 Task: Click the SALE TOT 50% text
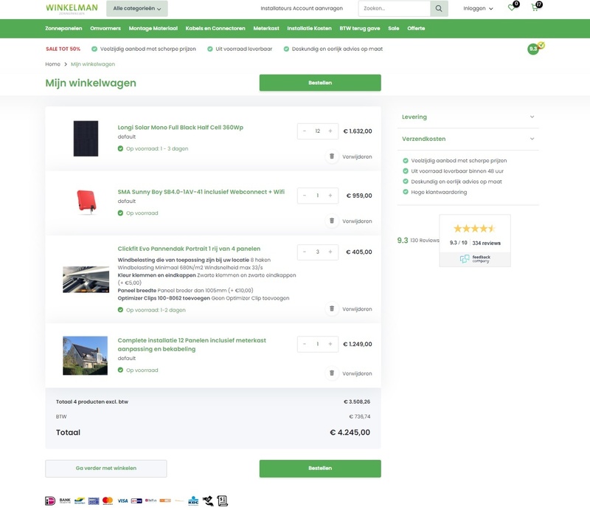[63, 49]
